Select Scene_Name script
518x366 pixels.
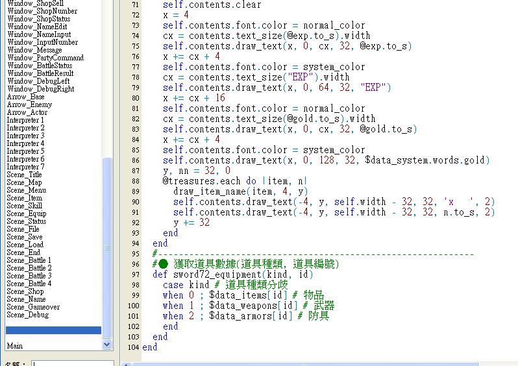coord(26,299)
